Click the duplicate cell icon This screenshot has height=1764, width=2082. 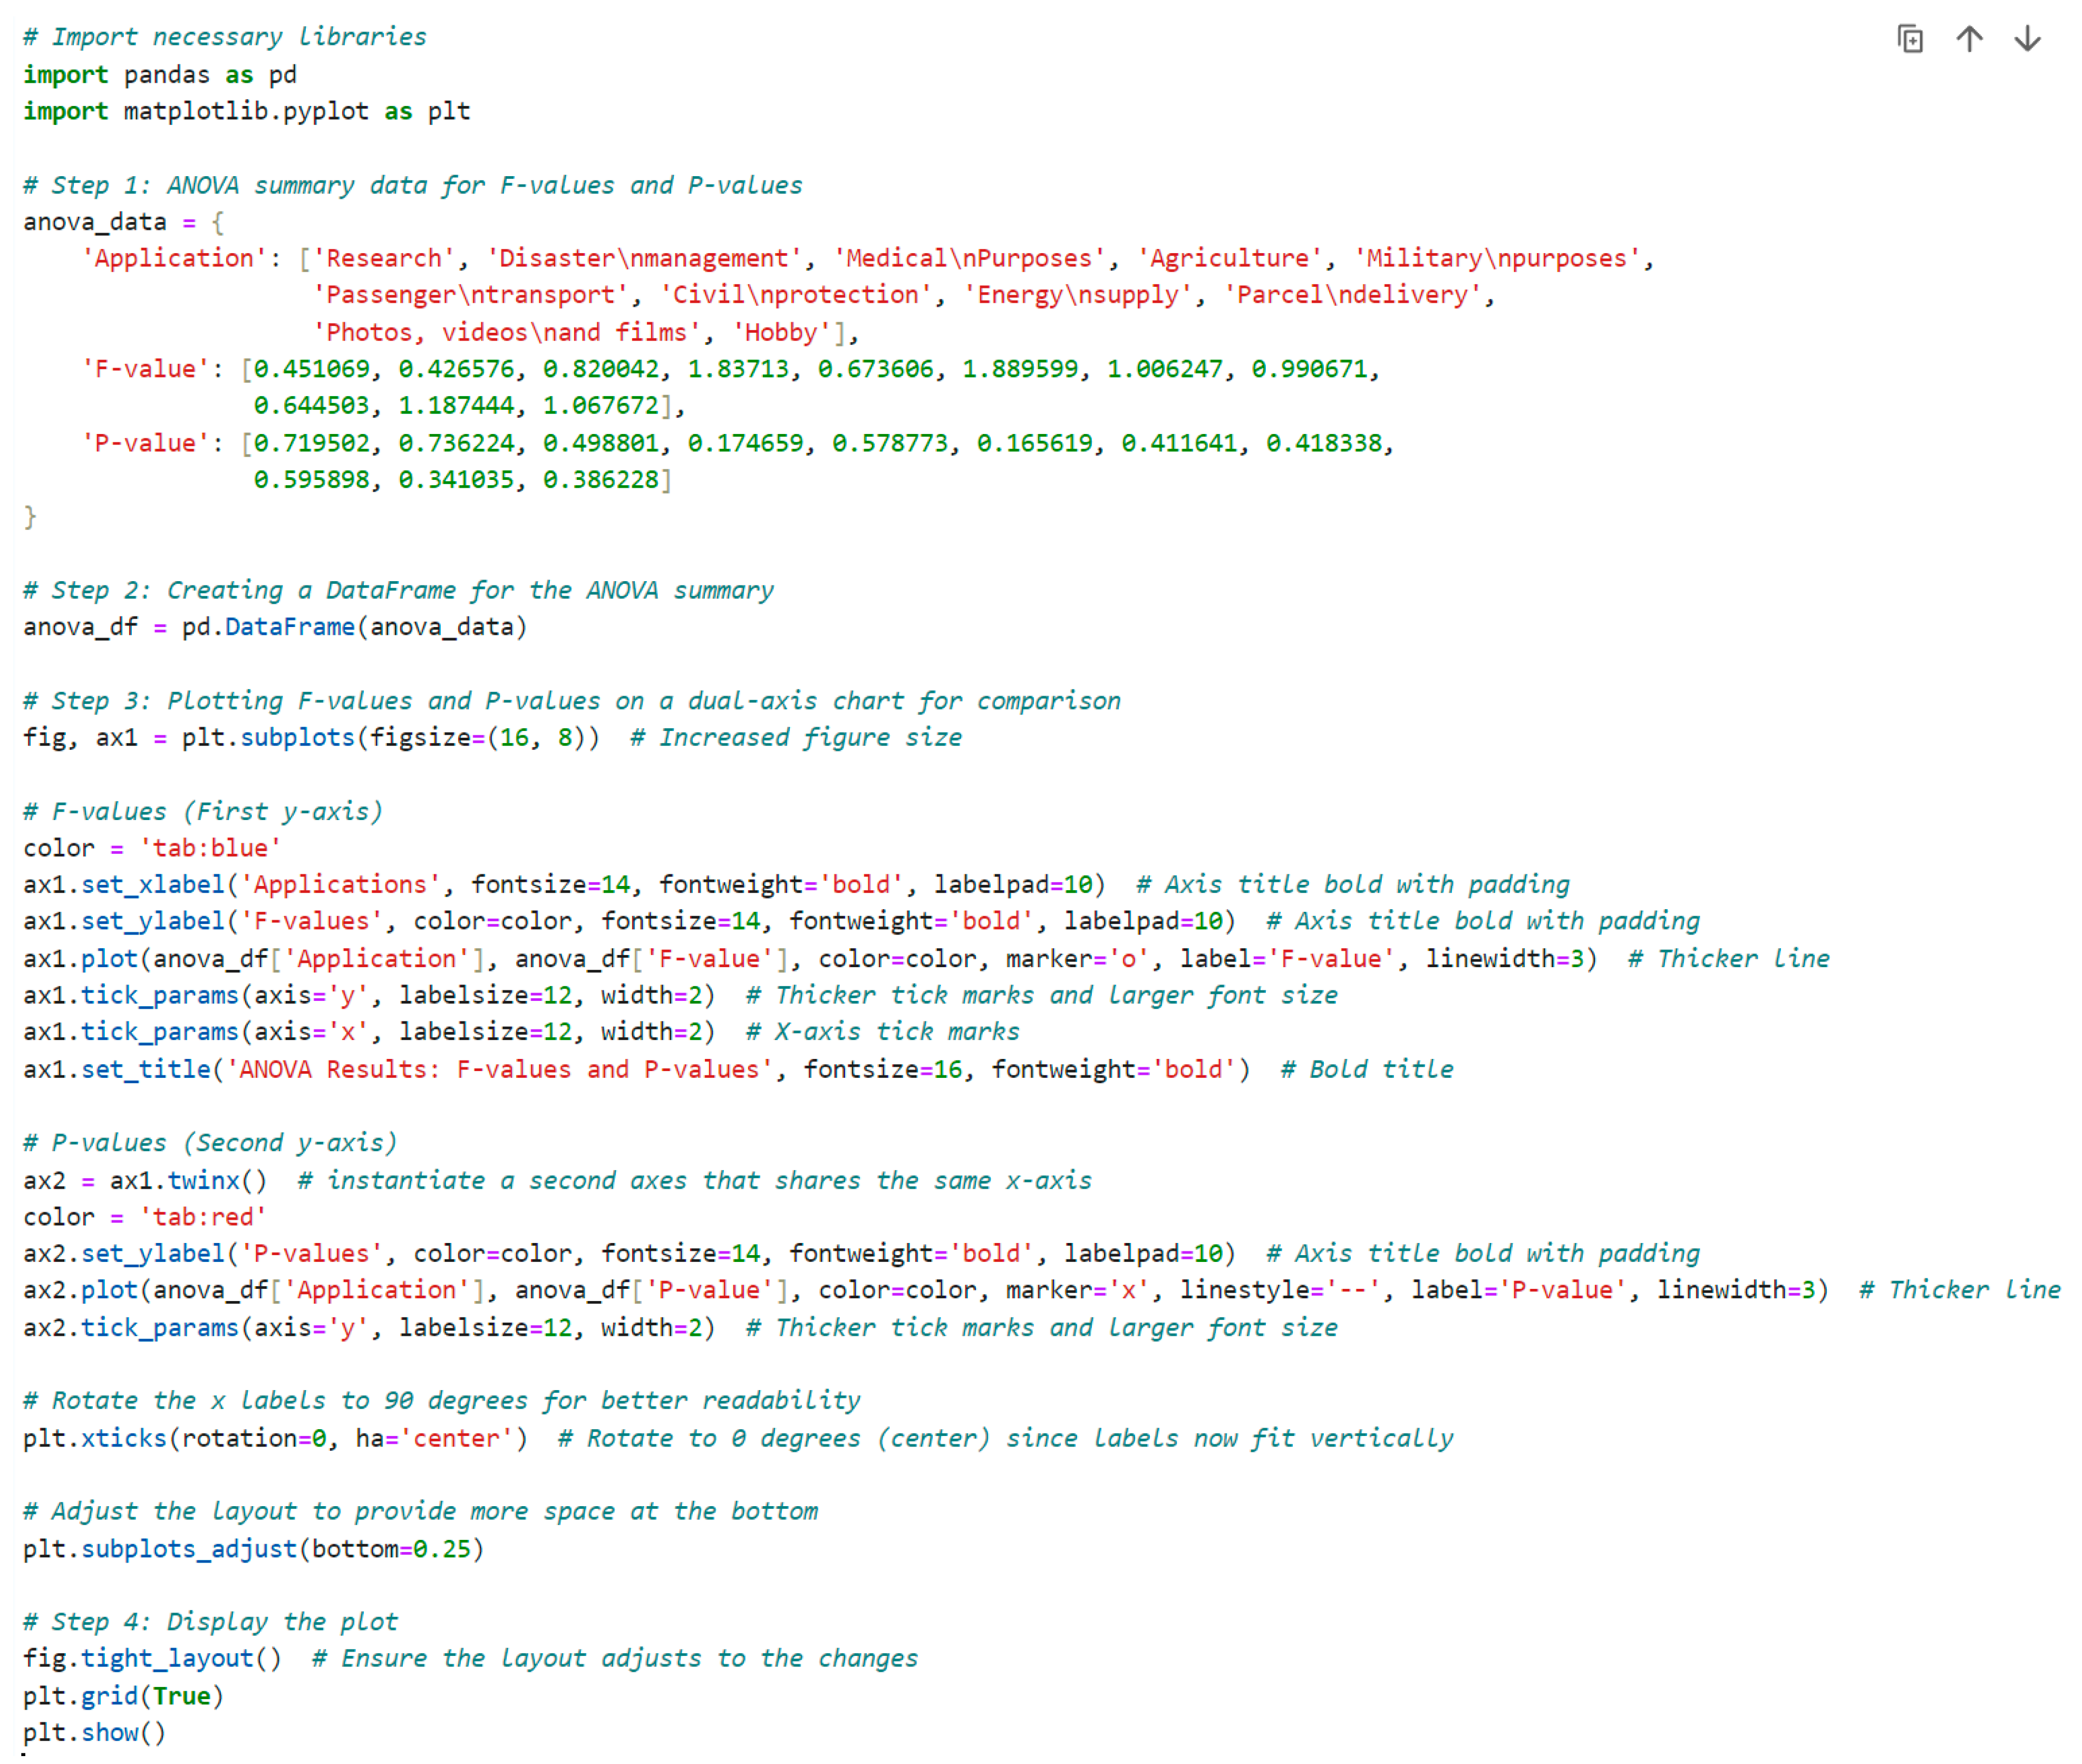click(1910, 39)
